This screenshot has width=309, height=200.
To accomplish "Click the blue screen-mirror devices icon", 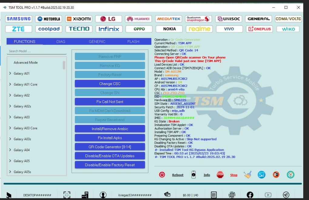I will 262,175.
